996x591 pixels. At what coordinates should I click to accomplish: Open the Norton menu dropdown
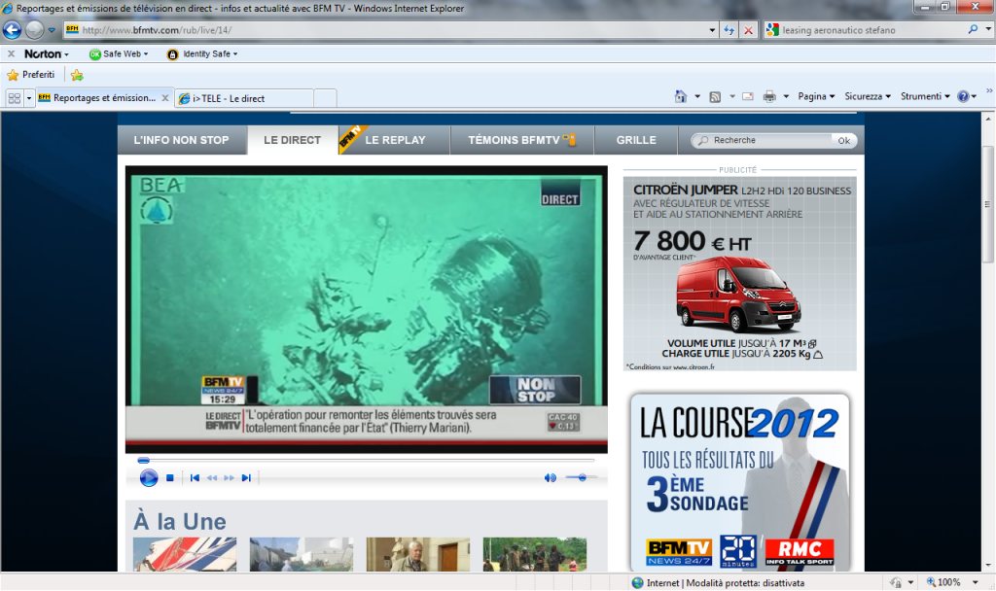(x=47, y=54)
